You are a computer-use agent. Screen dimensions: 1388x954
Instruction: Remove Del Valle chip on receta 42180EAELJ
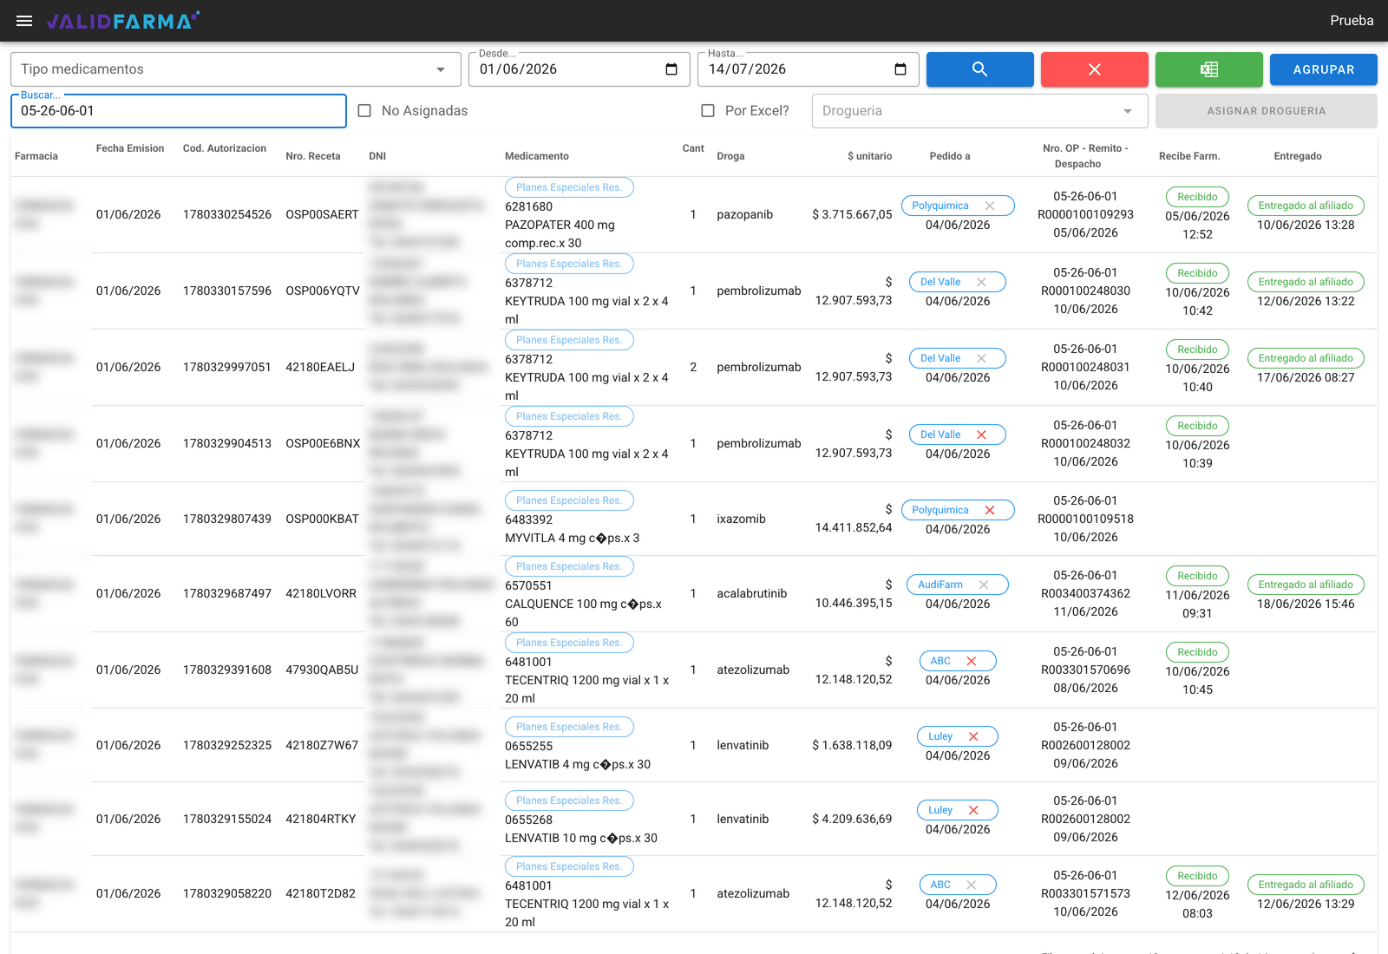981,358
